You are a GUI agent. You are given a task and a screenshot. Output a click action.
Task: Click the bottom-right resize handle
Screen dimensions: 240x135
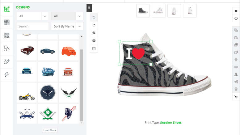point(151,65)
